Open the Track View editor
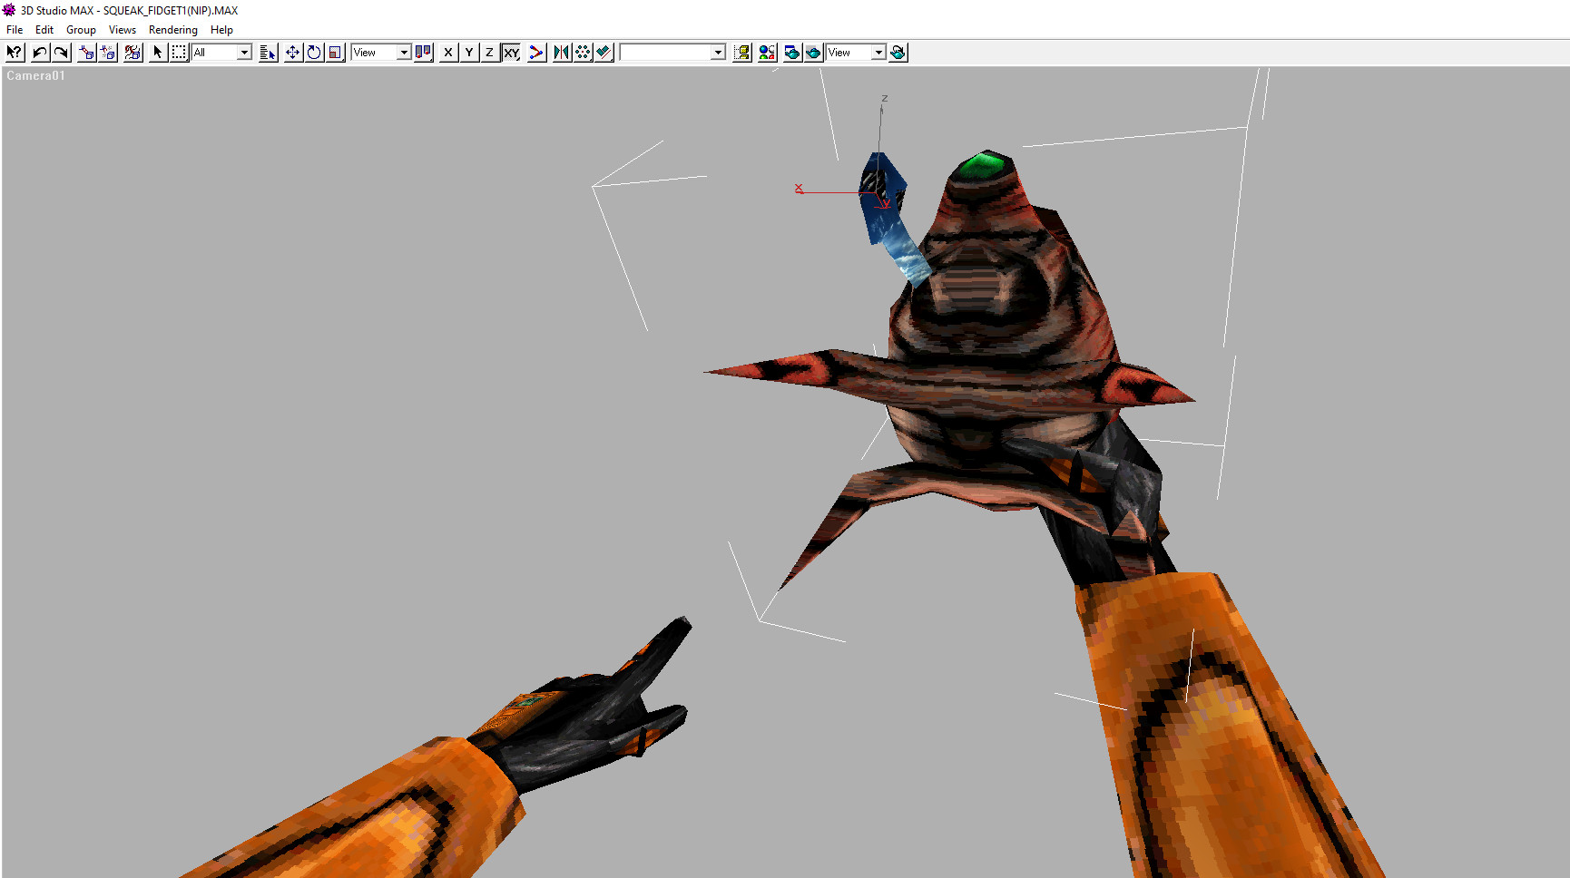 [741, 52]
